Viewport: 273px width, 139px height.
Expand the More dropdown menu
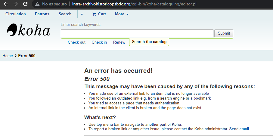click(x=122, y=14)
